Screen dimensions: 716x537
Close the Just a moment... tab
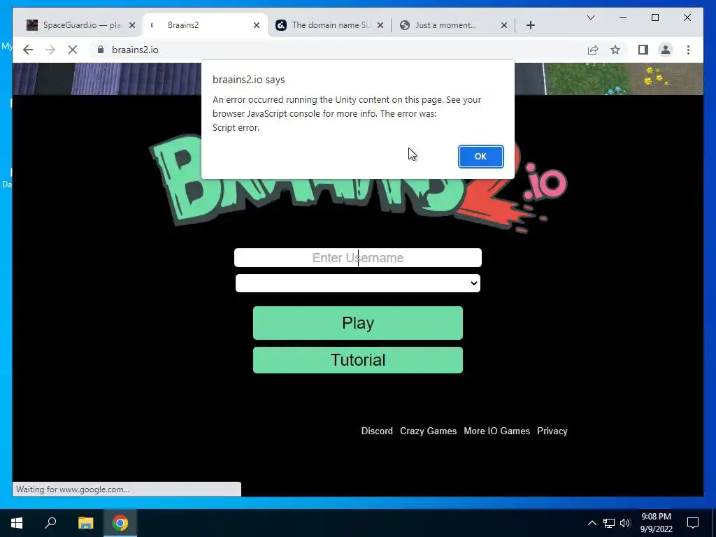point(504,25)
